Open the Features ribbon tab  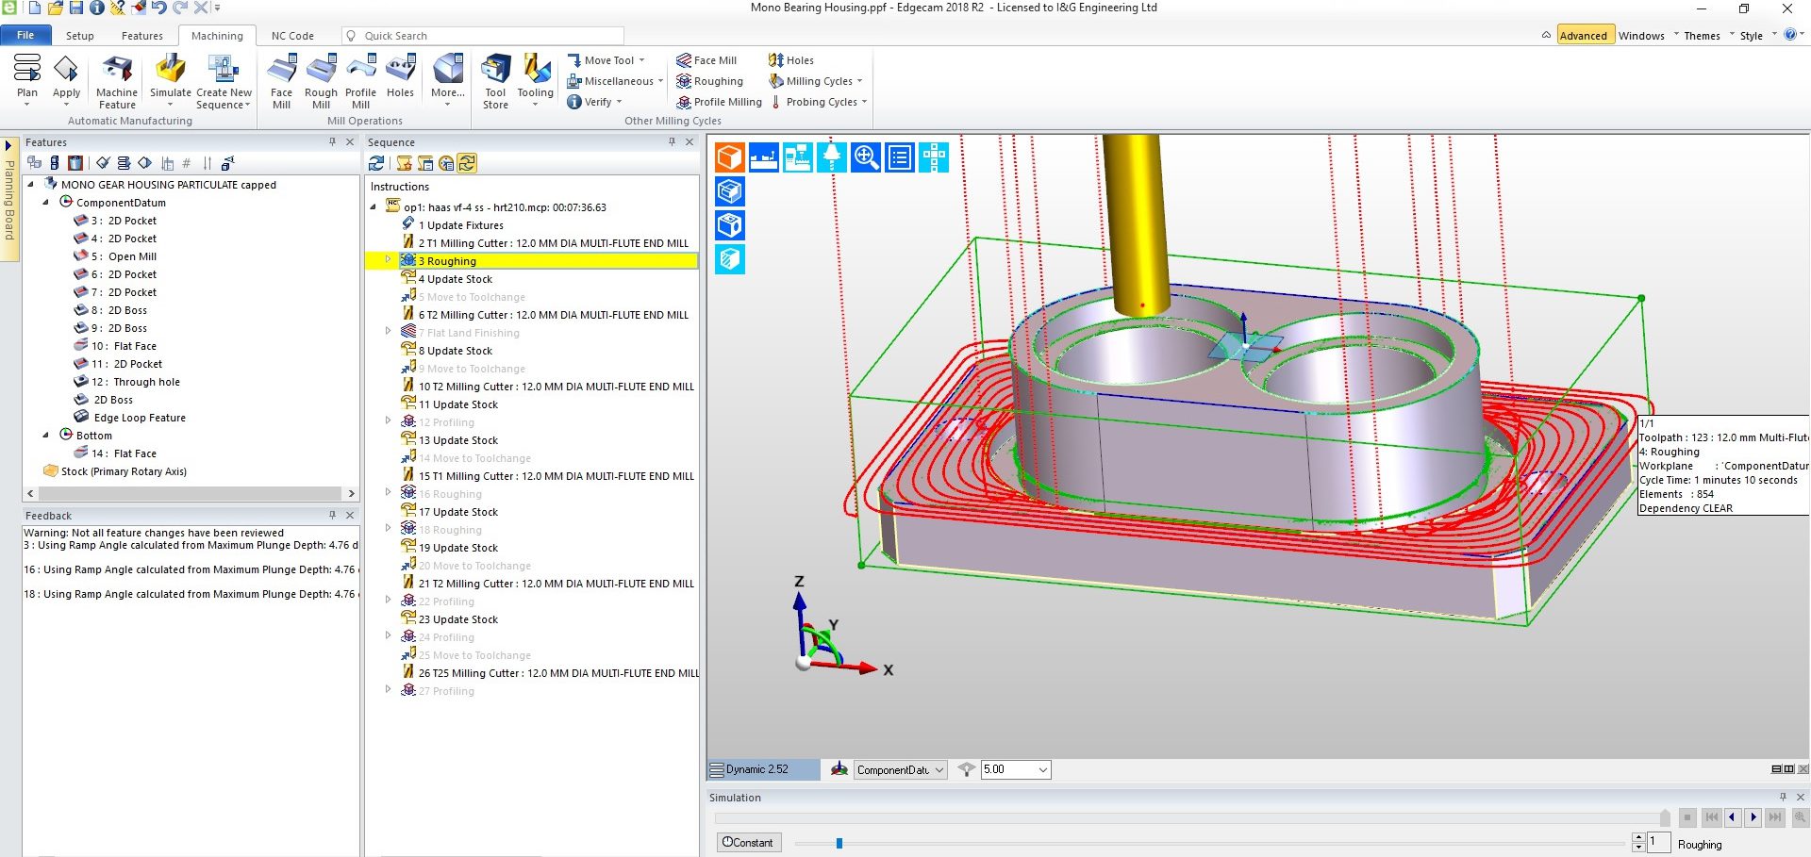141,36
